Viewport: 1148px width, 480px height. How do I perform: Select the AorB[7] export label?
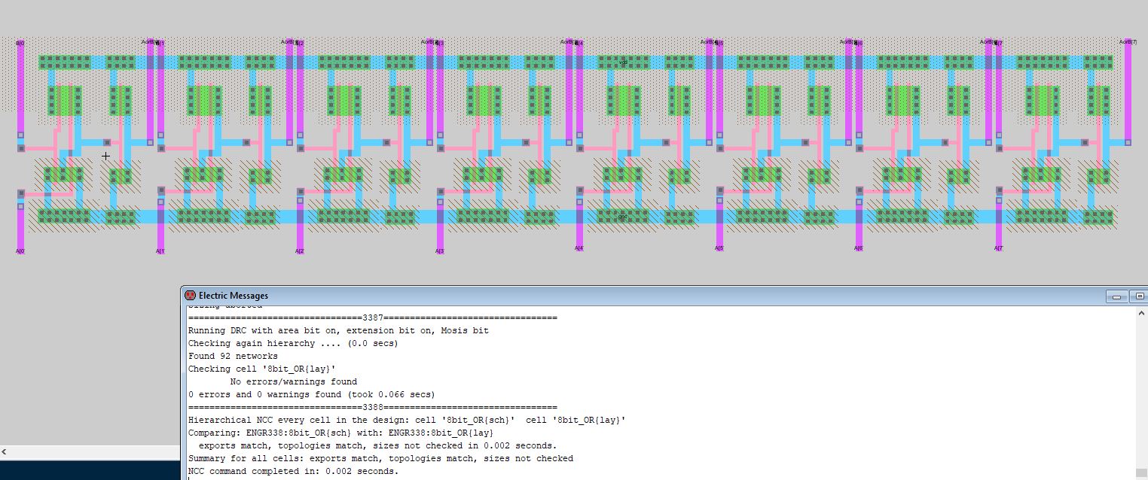tap(1128, 42)
